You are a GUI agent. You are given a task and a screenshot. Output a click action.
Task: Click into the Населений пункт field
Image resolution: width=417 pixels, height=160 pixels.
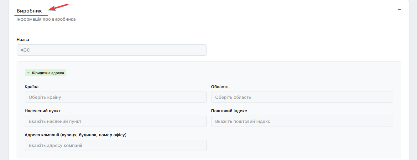coord(116,121)
